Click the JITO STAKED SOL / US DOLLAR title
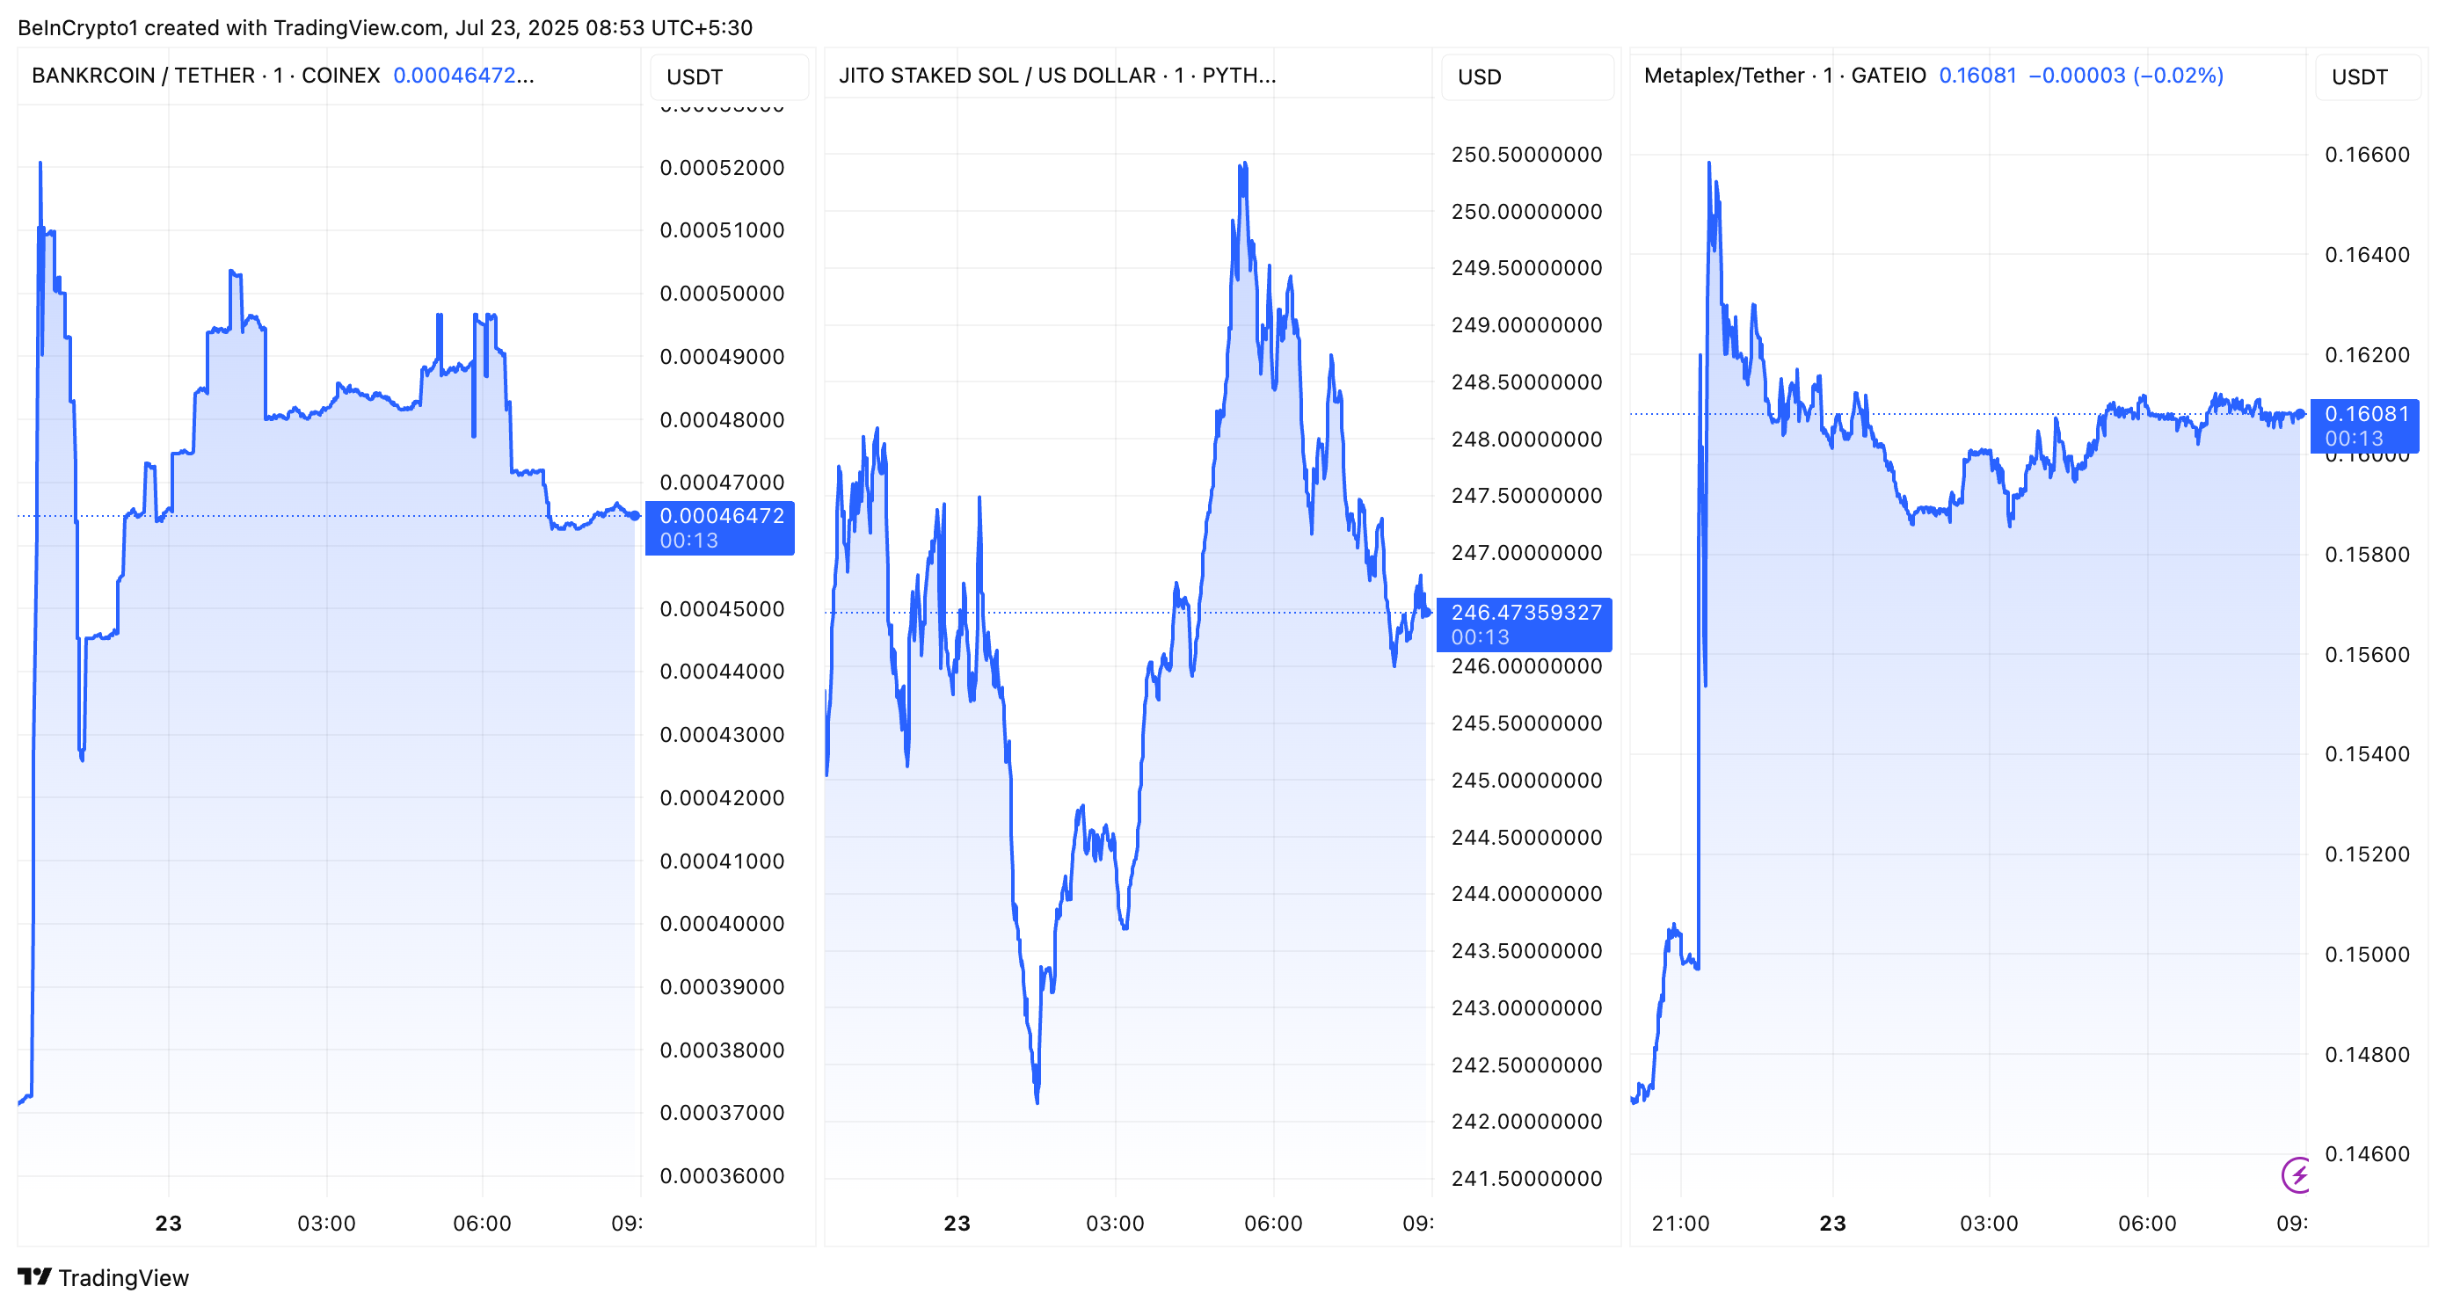 coord(1056,75)
